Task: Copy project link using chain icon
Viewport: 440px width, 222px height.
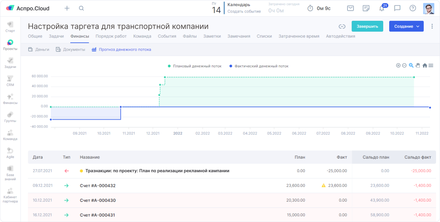Action: tap(342, 27)
